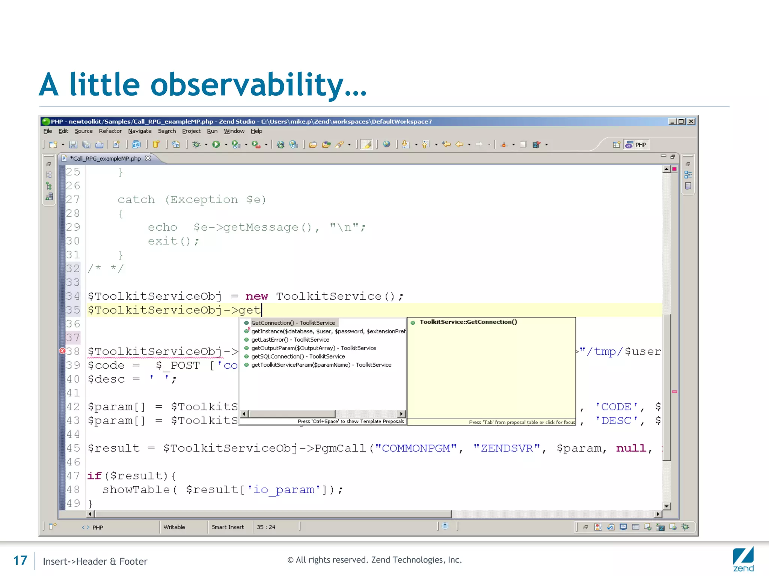The width and height of the screenshot is (769, 576).
Task: Maximize the editor area
Action: tap(672, 156)
